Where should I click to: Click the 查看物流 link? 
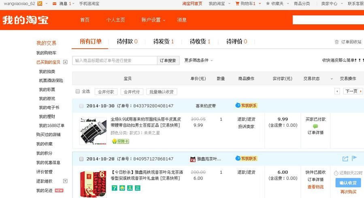tap(315, 187)
